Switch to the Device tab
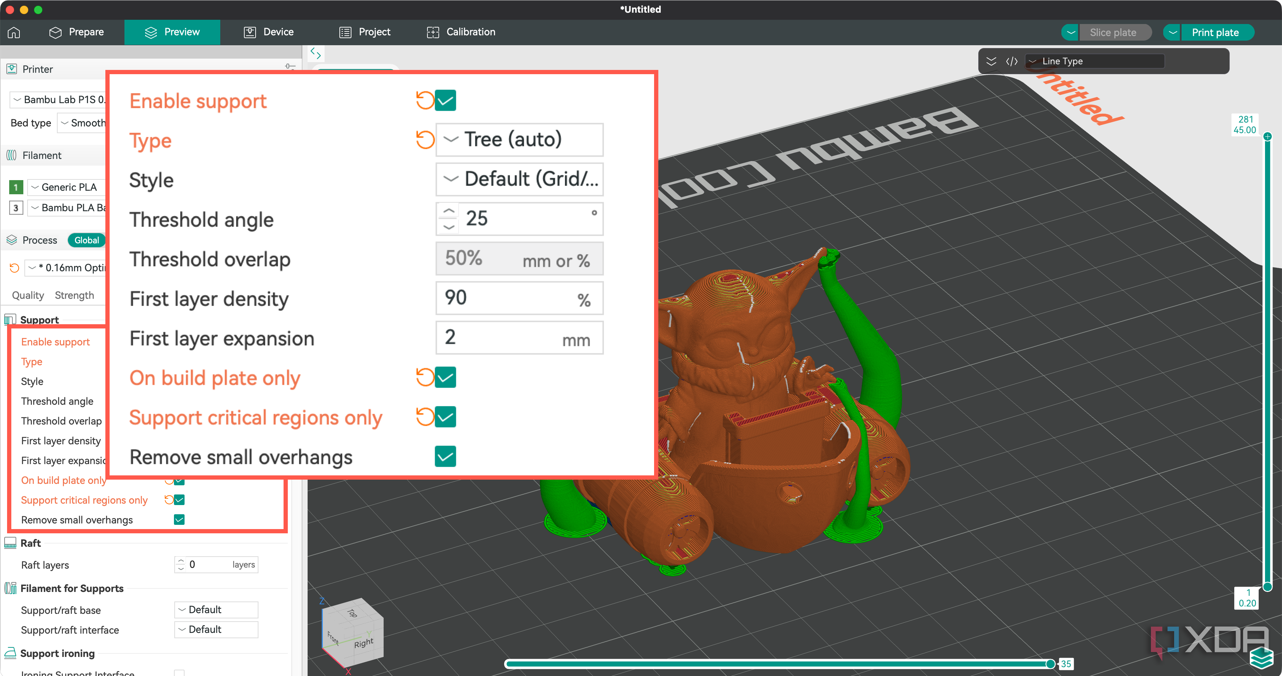The width and height of the screenshot is (1282, 676). point(269,32)
